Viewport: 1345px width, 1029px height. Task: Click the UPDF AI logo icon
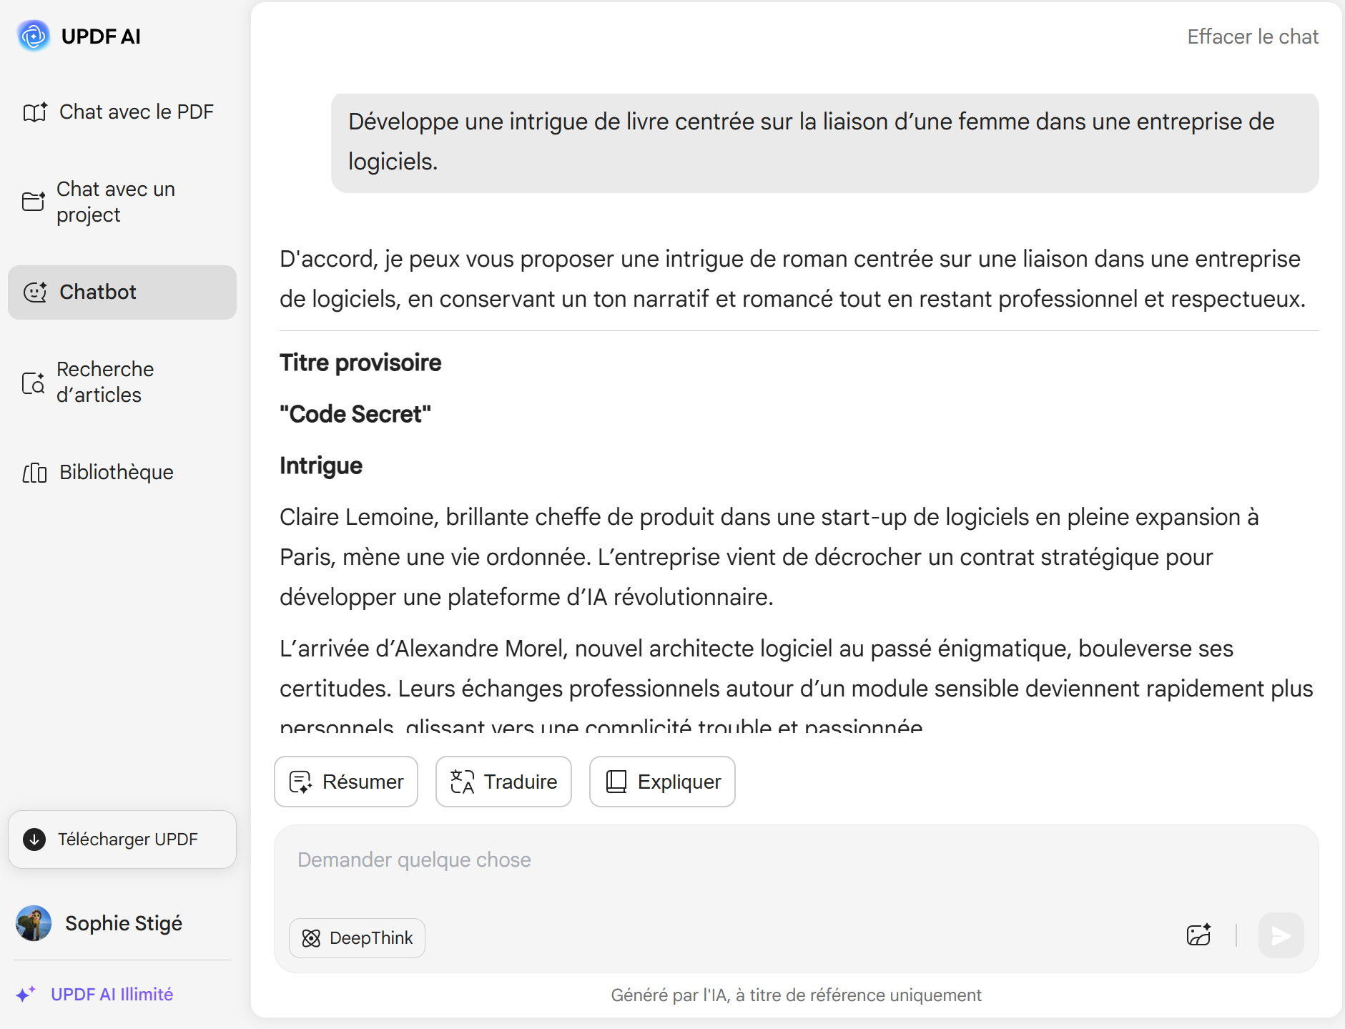(34, 36)
